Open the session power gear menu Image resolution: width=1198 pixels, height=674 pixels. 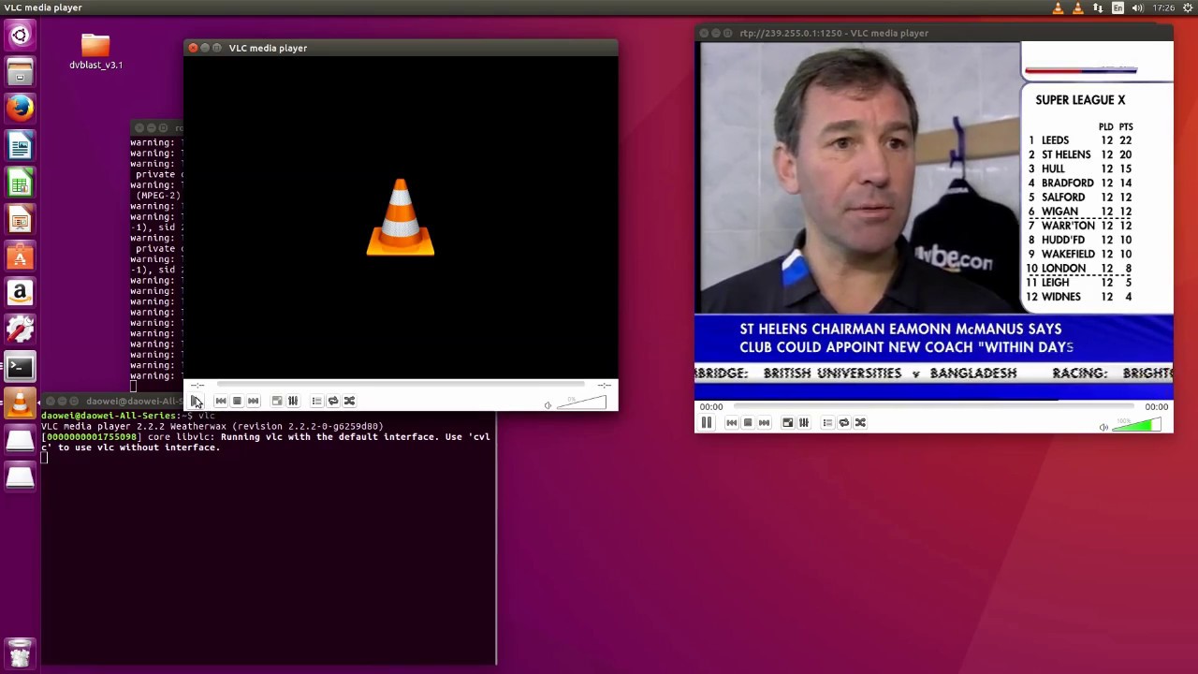(x=1188, y=7)
